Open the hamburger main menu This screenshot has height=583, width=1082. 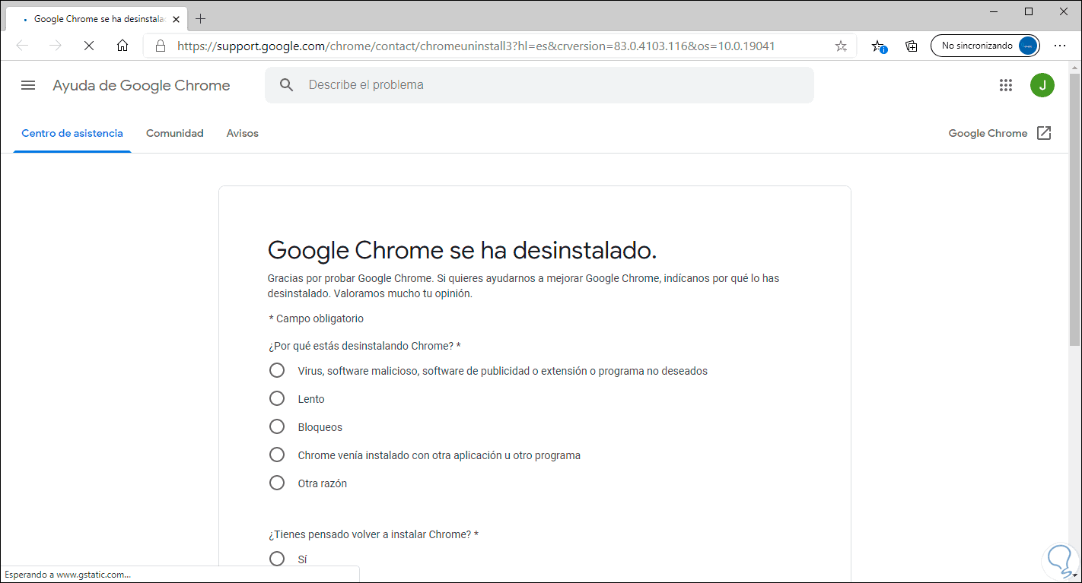click(28, 85)
